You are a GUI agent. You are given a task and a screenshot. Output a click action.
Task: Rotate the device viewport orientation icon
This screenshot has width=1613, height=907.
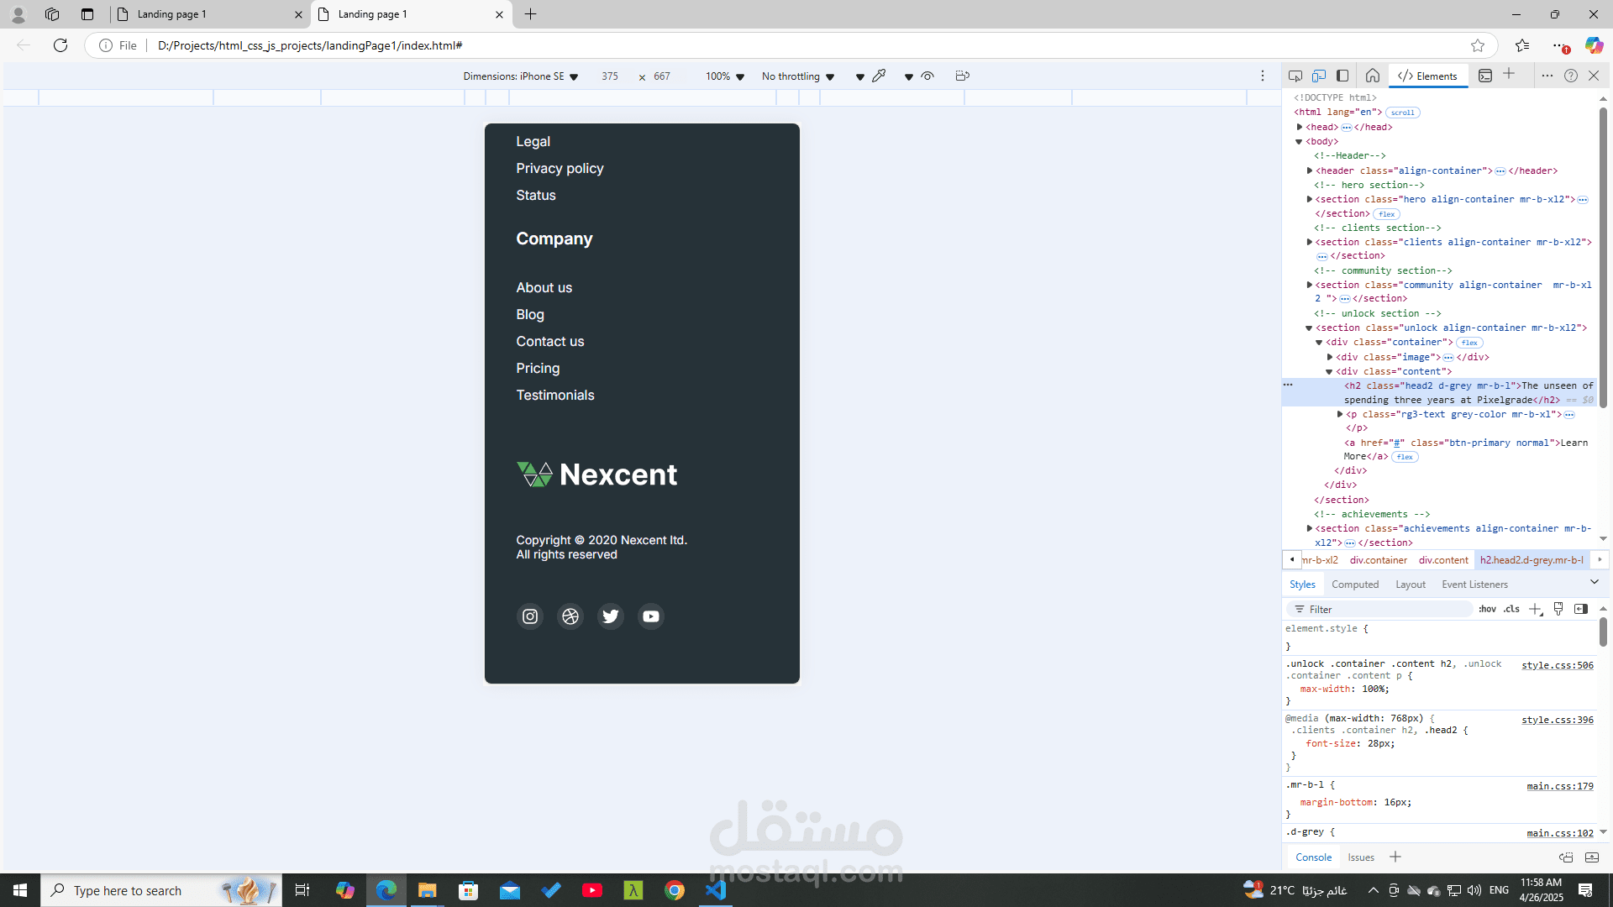[963, 76]
